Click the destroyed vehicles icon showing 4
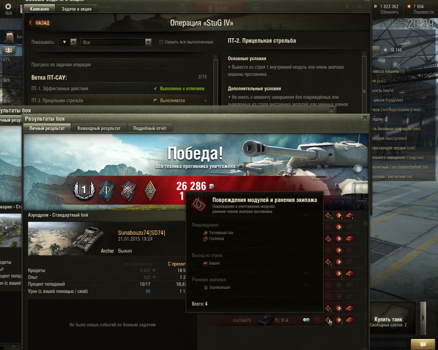 [x=349, y=216]
